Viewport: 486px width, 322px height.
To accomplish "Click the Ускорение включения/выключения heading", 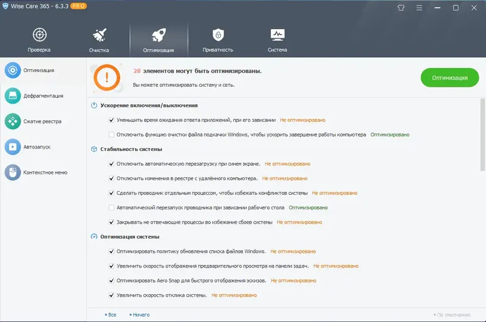I will click(149, 106).
